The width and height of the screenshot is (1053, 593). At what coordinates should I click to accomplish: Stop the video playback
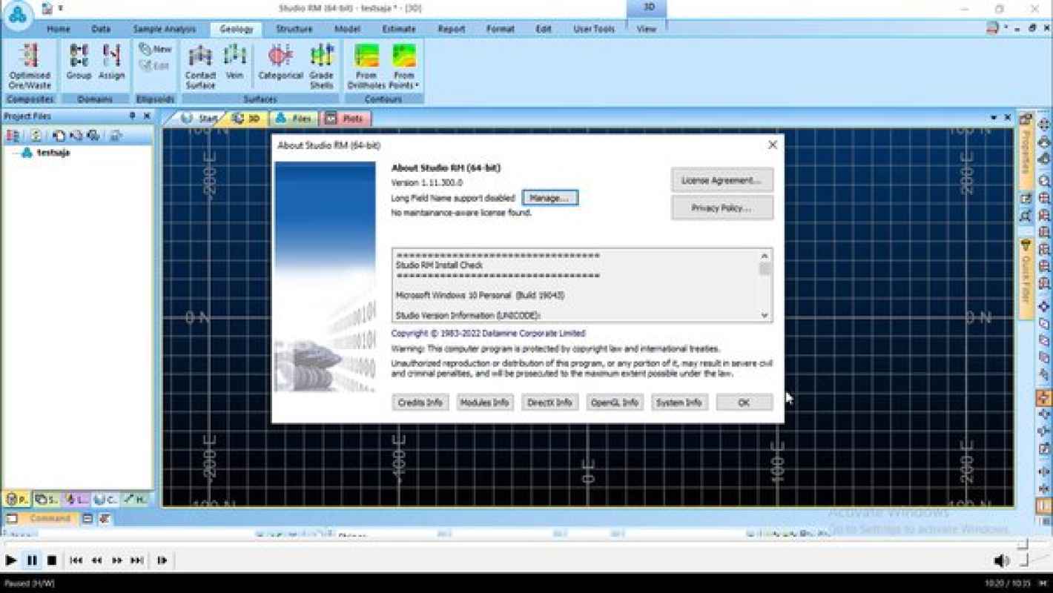(52, 560)
